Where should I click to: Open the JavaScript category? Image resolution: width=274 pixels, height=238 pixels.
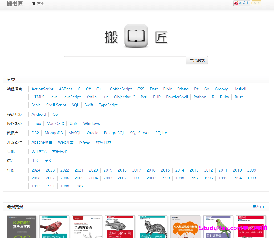tap(72, 97)
